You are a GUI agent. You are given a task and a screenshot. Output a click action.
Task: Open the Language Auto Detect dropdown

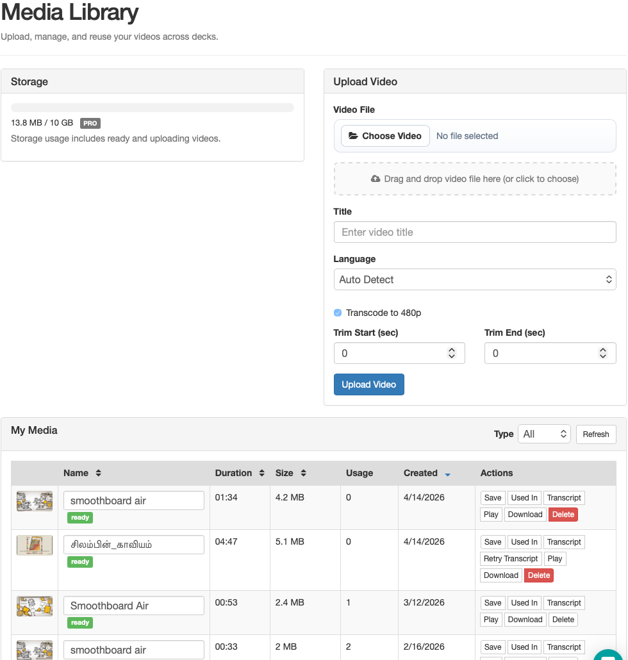pyautogui.click(x=474, y=279)
